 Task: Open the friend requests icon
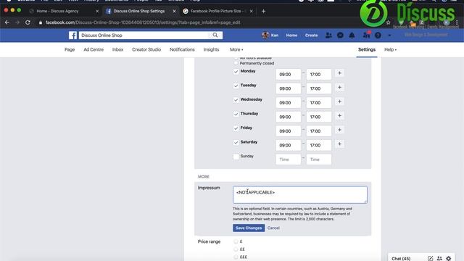tap(328, 36)
